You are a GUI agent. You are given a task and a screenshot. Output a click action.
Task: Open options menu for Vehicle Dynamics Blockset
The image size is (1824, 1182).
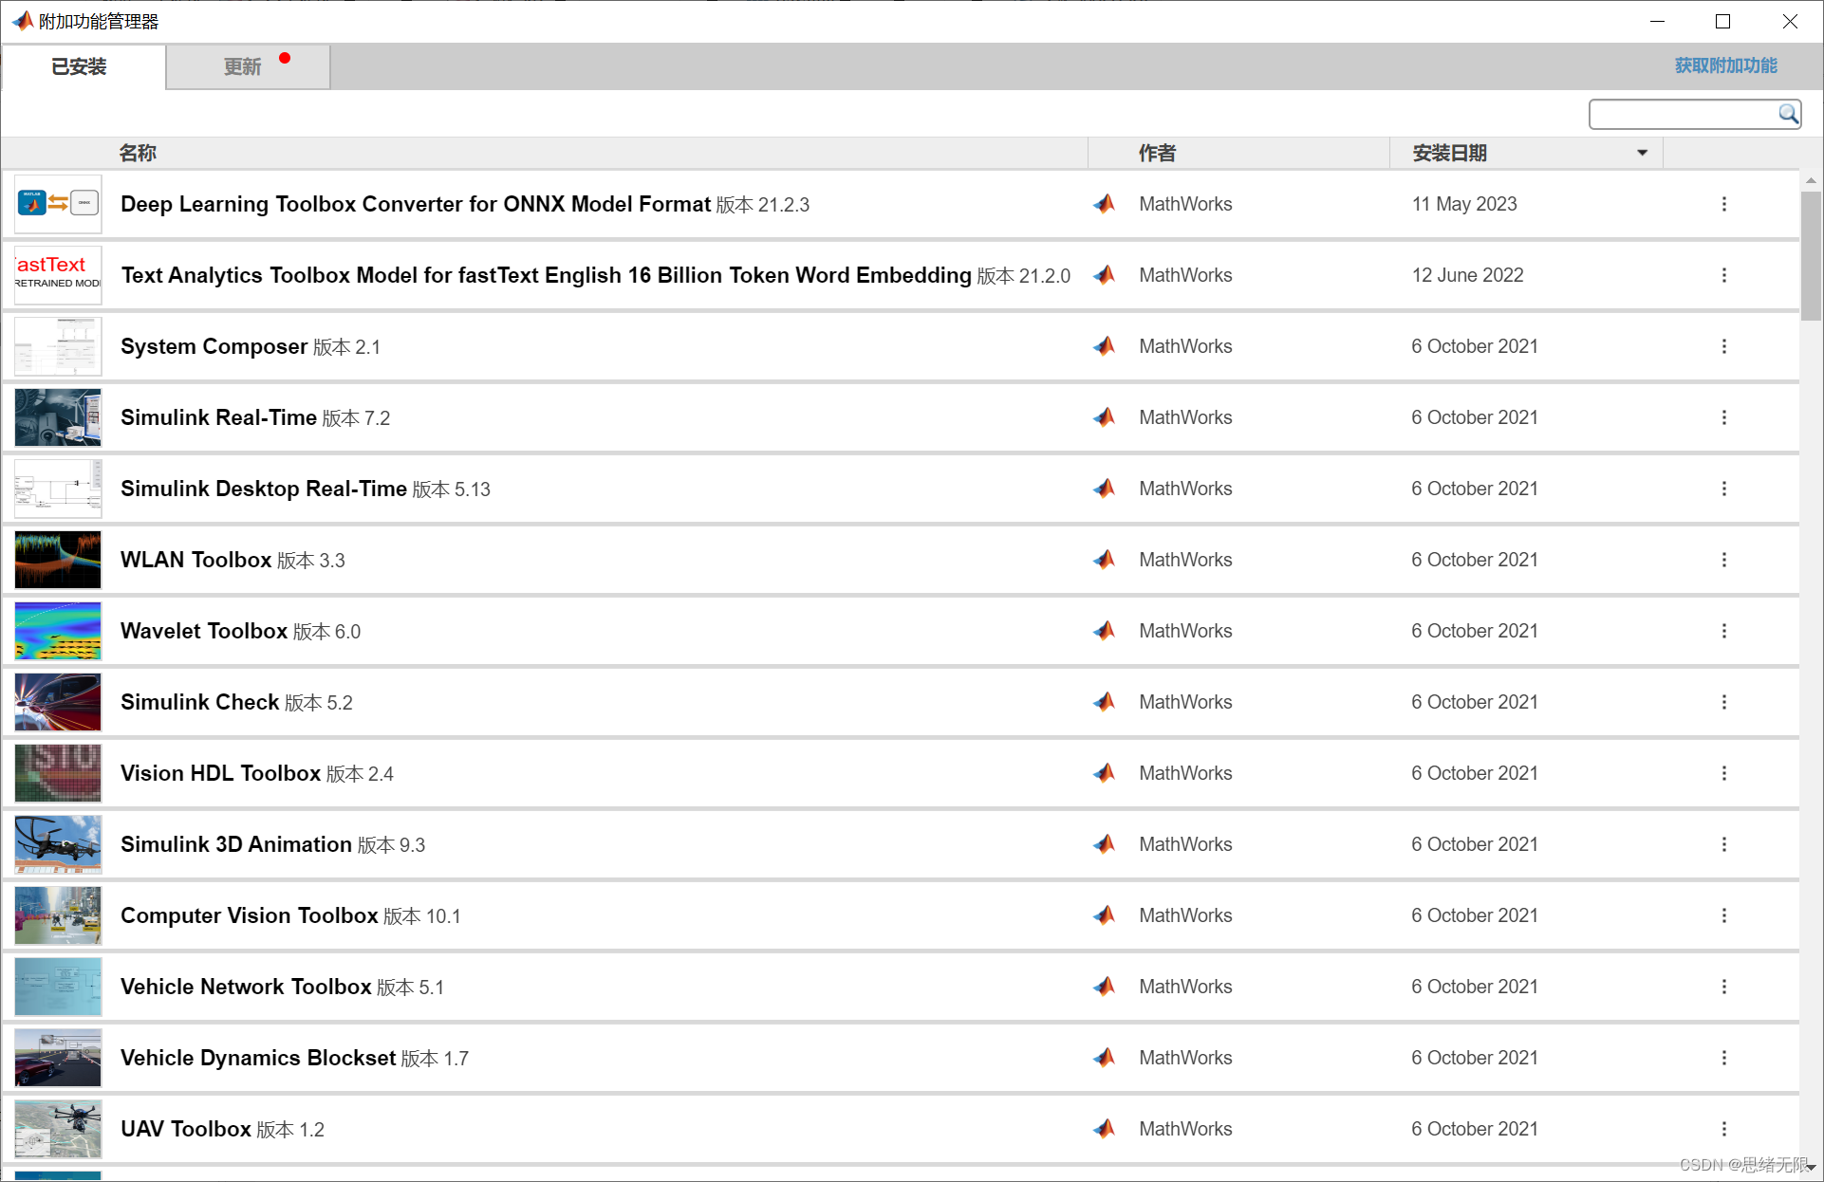point(1723,1058)
